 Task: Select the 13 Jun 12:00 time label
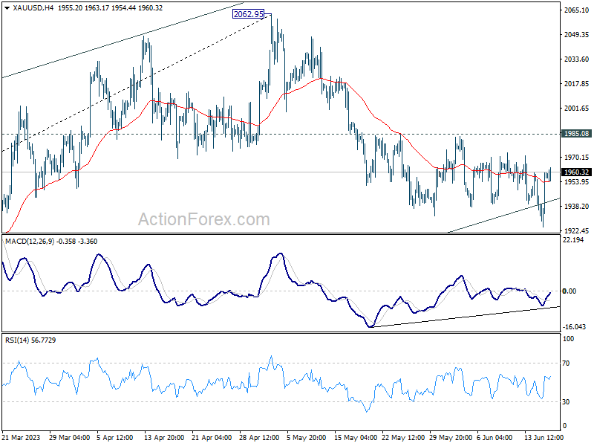click(x=544, y=438)
